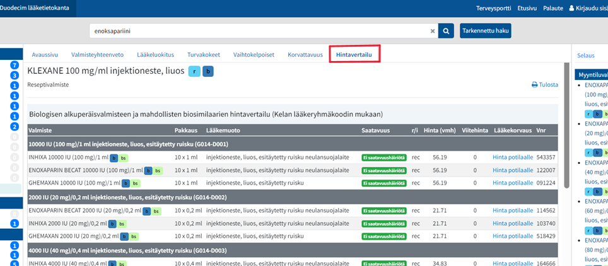Click the main content vertical scrollbar
The height and width of the screenshot is (266, 608).
566,124
